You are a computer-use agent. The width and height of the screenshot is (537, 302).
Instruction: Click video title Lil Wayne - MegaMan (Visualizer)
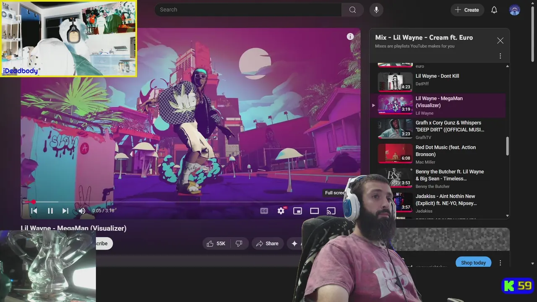point(73,228)
